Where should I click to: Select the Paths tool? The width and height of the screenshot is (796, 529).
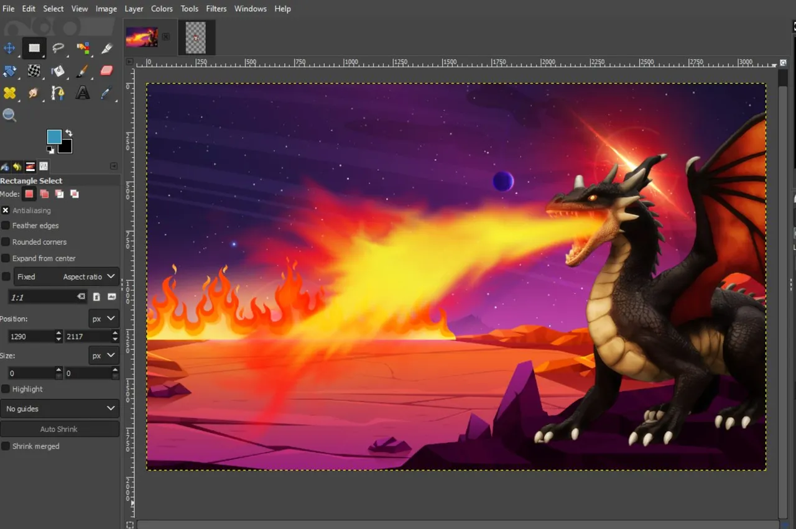(x=58, y=93)
